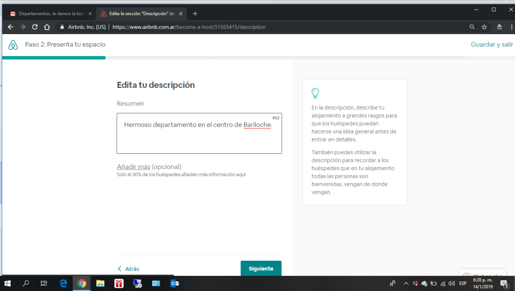515x291 pixels.
Task: Open a new browser tab
Action: 195,13
